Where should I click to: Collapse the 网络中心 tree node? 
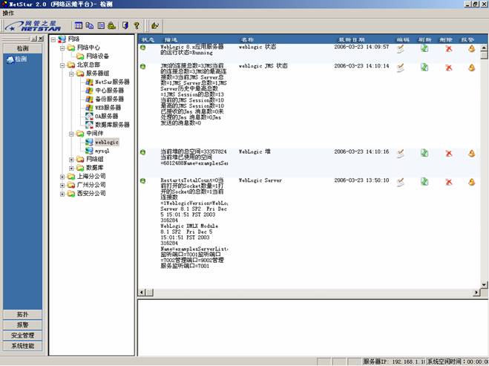pos(62,48)
